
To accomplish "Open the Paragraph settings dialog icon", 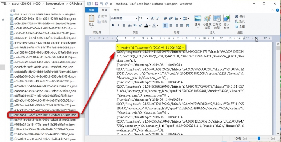I will 187,26.
